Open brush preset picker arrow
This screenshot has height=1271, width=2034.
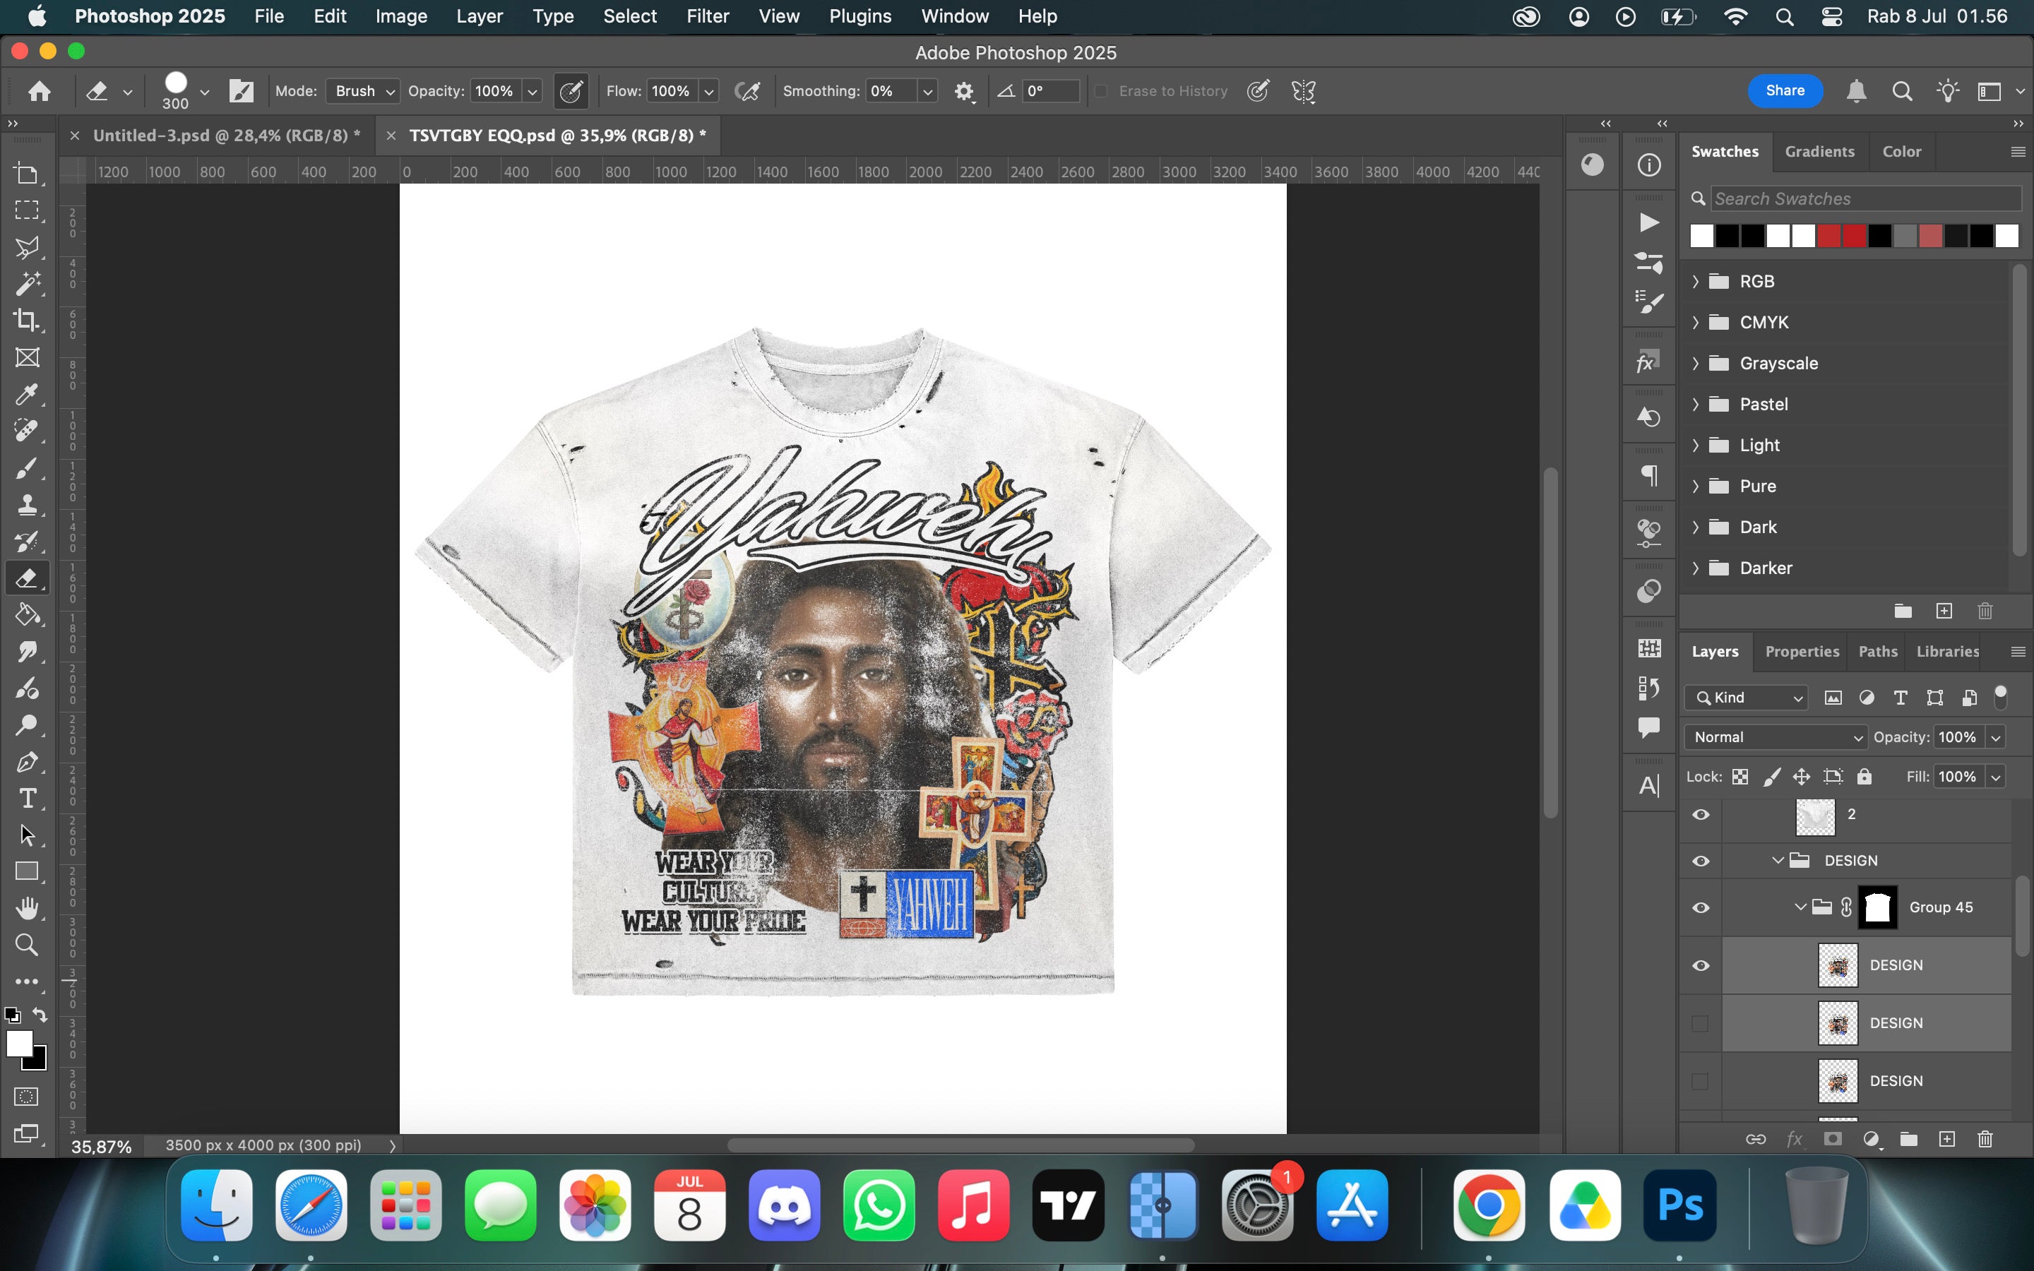pyautogui.click(x=204, y=92)
